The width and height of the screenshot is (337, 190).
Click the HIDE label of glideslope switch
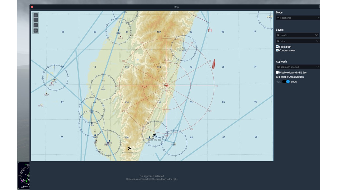tap(278, 82)
